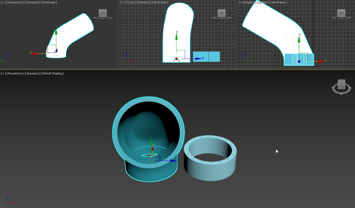The width and height of the screenshot is (355, 208).
Task: Select the blue rectangle object in the Front viewport
Action: click(206, 57)
